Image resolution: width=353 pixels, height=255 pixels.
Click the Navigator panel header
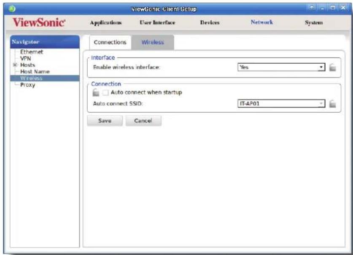click(x=45, y=42)
